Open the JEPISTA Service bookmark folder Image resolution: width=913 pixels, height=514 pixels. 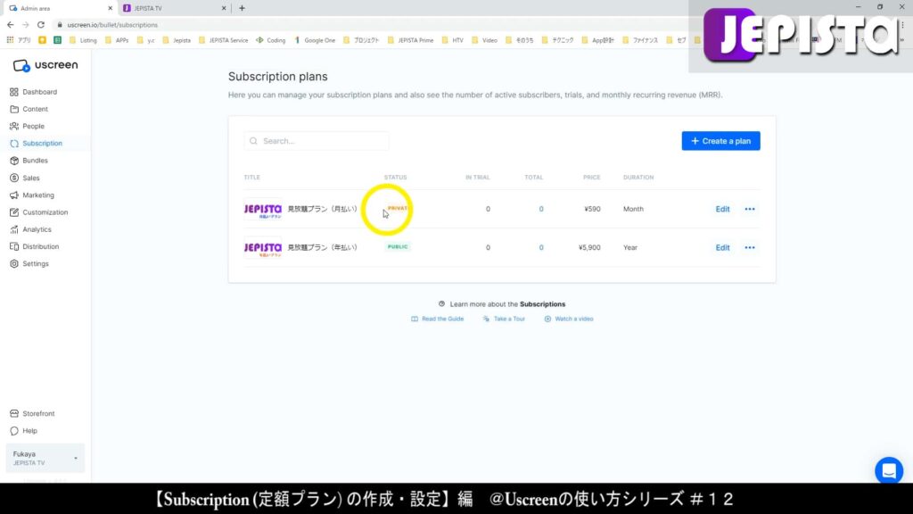tap(223, 40)
